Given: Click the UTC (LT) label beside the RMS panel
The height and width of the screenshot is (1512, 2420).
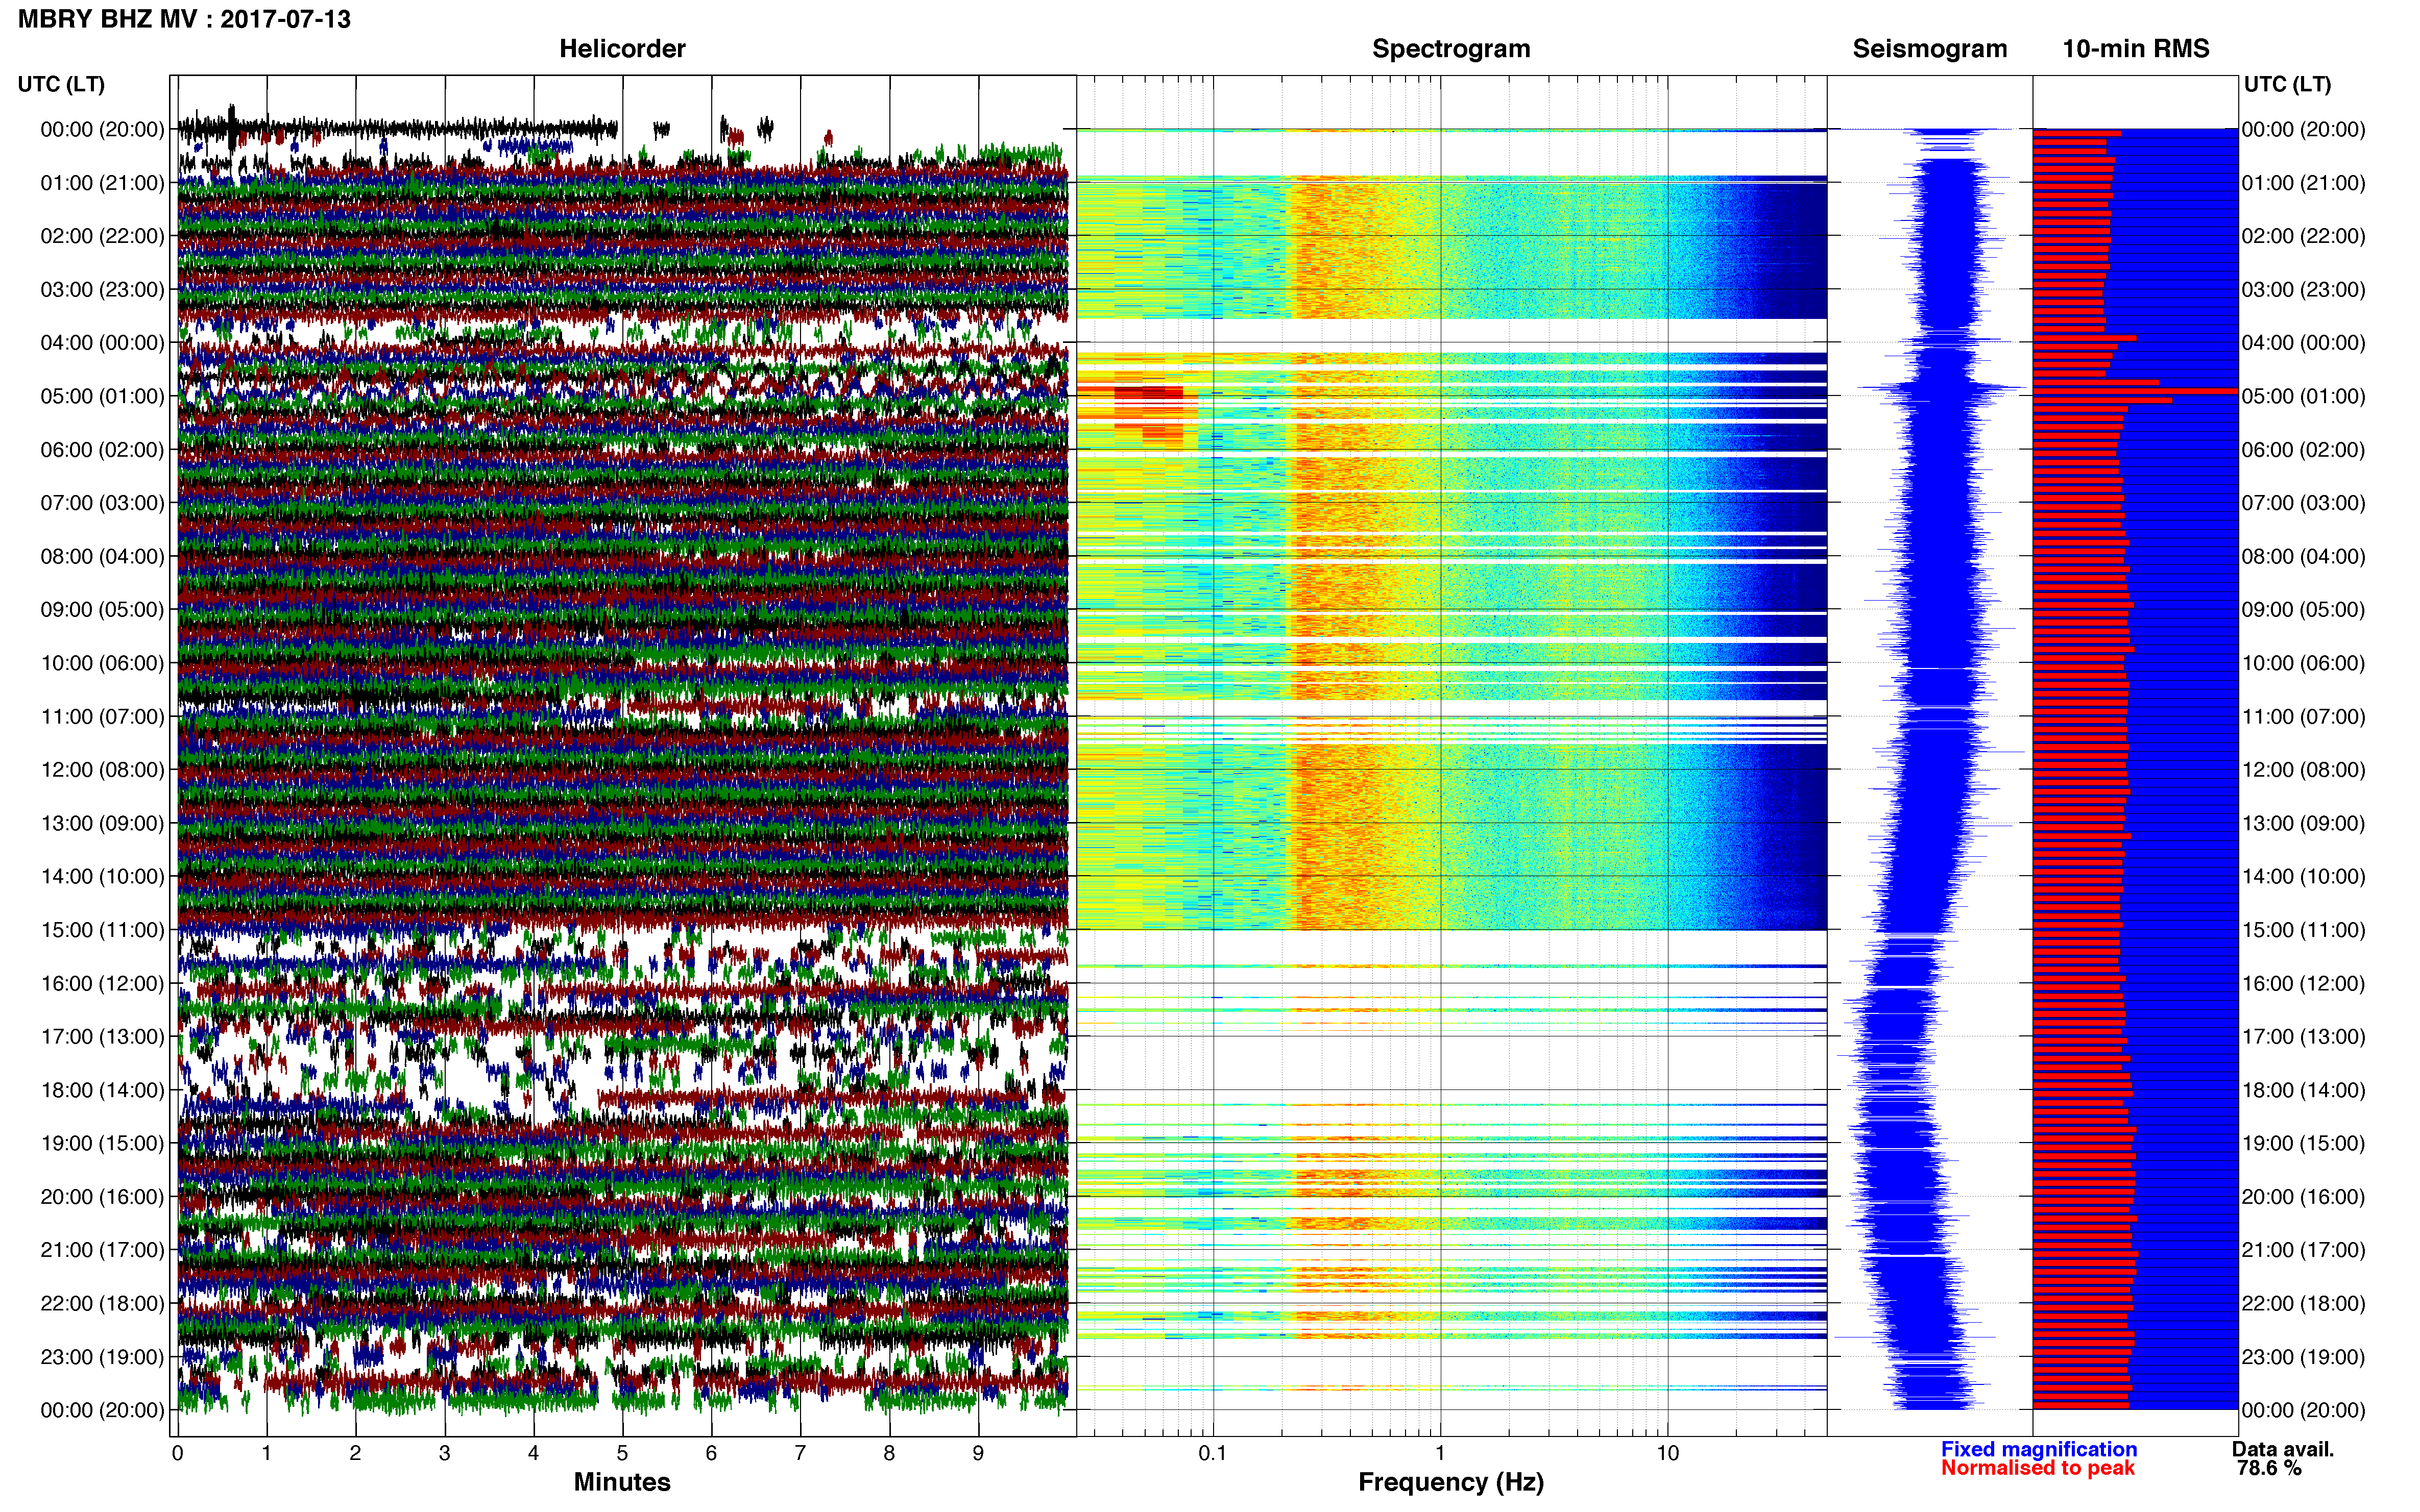Looking at the screenshot, I should tap(2287, 84).
